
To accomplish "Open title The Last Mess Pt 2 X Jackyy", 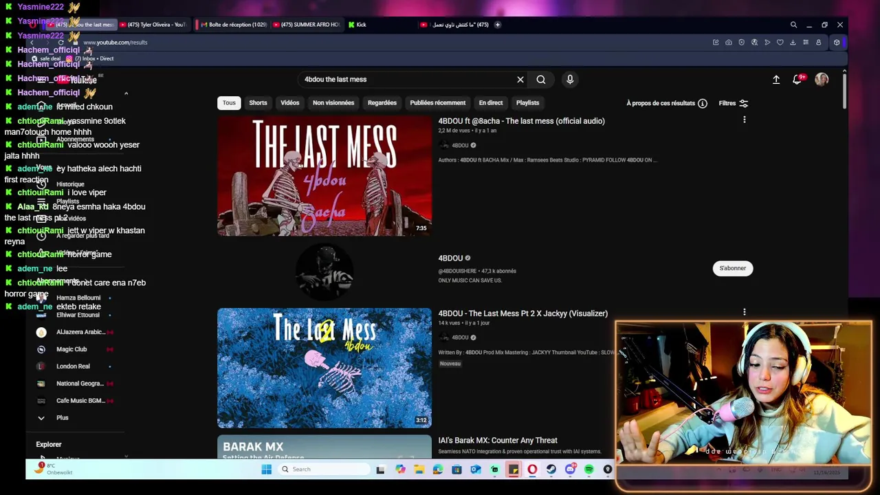I will pyautogui.click(x=523, y=313).
